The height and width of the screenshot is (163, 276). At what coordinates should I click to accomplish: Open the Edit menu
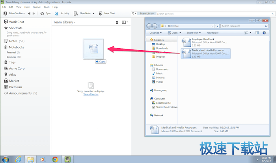11,7
